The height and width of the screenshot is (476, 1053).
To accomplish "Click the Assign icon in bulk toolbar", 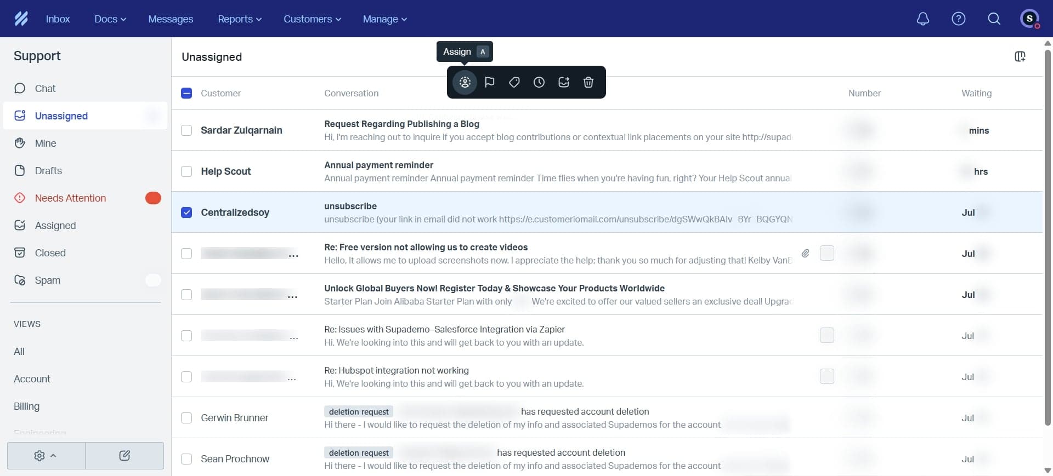I will [x=465, y=82].
